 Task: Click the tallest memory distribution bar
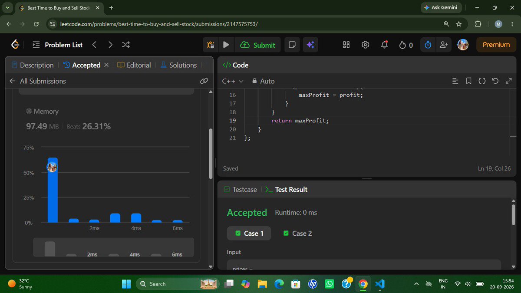click(x=52, y=190)
